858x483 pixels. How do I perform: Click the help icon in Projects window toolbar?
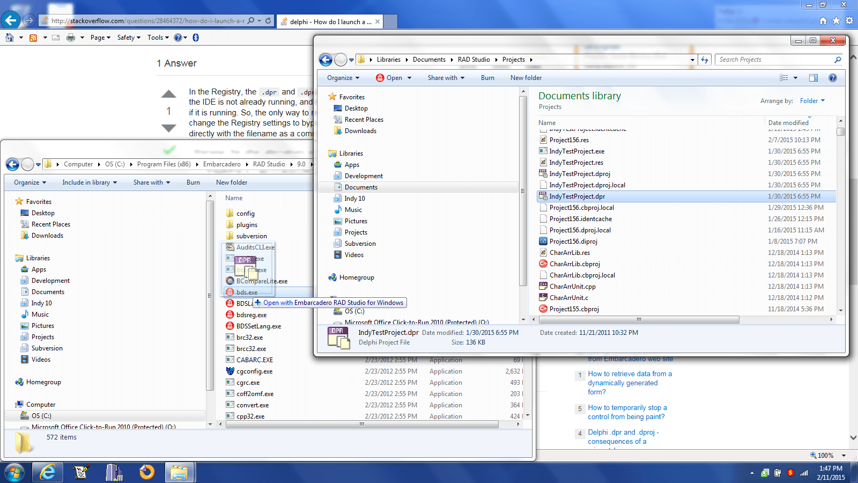[833, 78]
